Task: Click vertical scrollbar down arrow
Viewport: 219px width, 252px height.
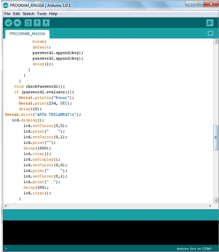Action: (x=216, y=200)
